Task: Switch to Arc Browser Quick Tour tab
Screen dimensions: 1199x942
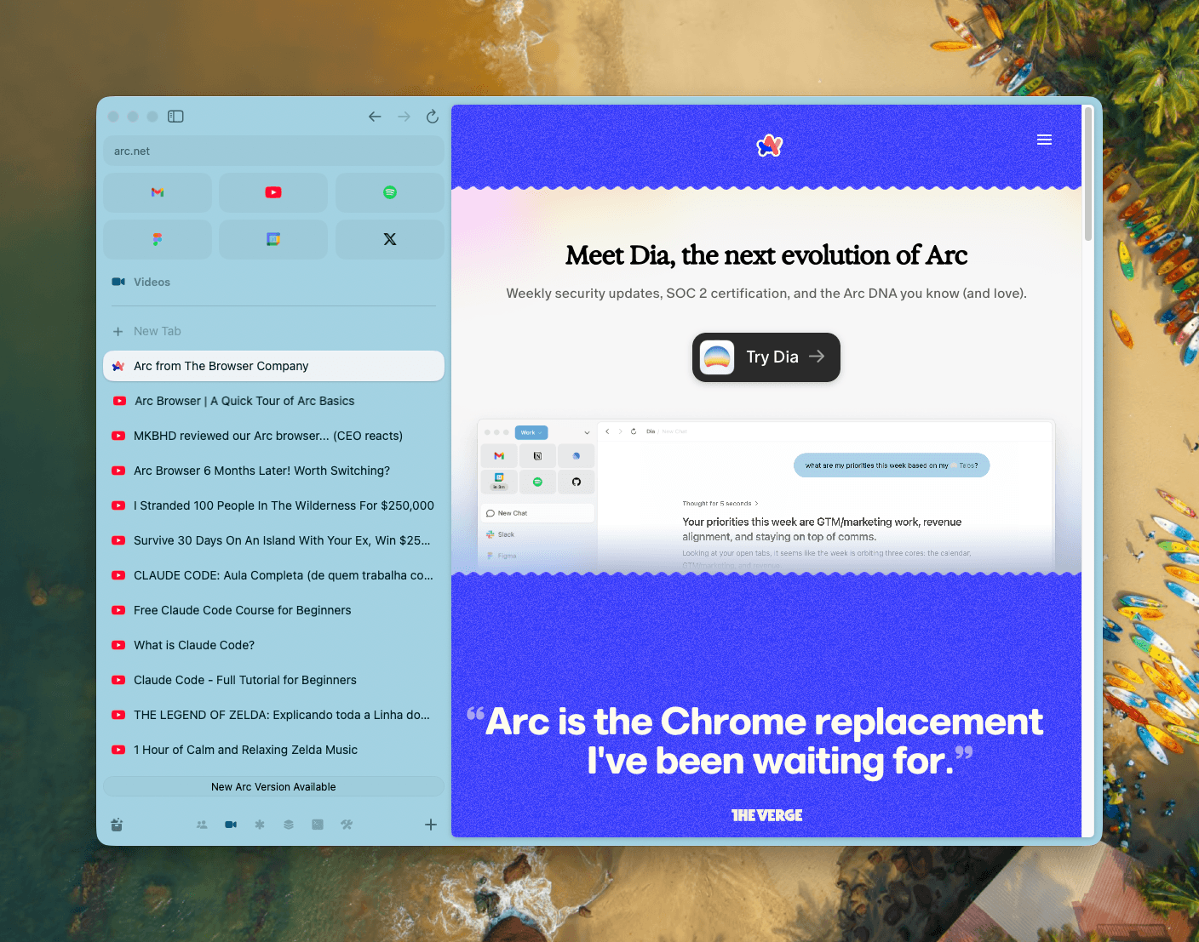Action: pos(273,401)
